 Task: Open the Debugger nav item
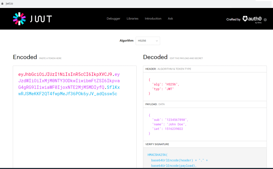click(113, 19)
